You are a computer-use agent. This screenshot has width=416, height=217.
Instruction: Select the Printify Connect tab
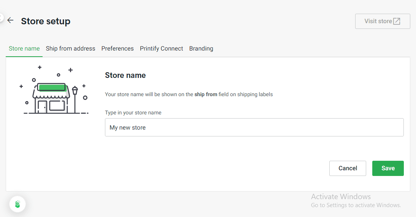(161, 49)
